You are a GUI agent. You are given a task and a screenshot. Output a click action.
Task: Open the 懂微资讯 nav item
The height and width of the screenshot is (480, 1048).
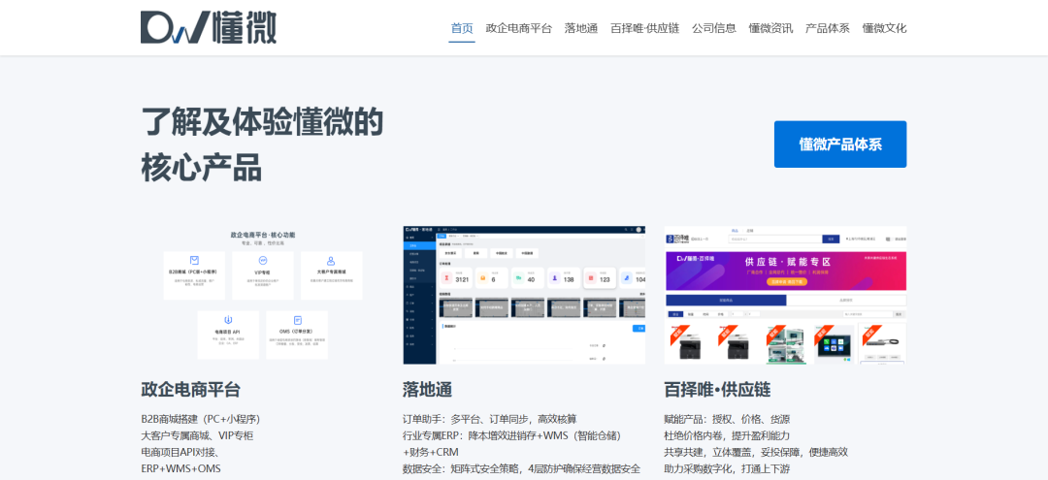click(x=770, y=28)
